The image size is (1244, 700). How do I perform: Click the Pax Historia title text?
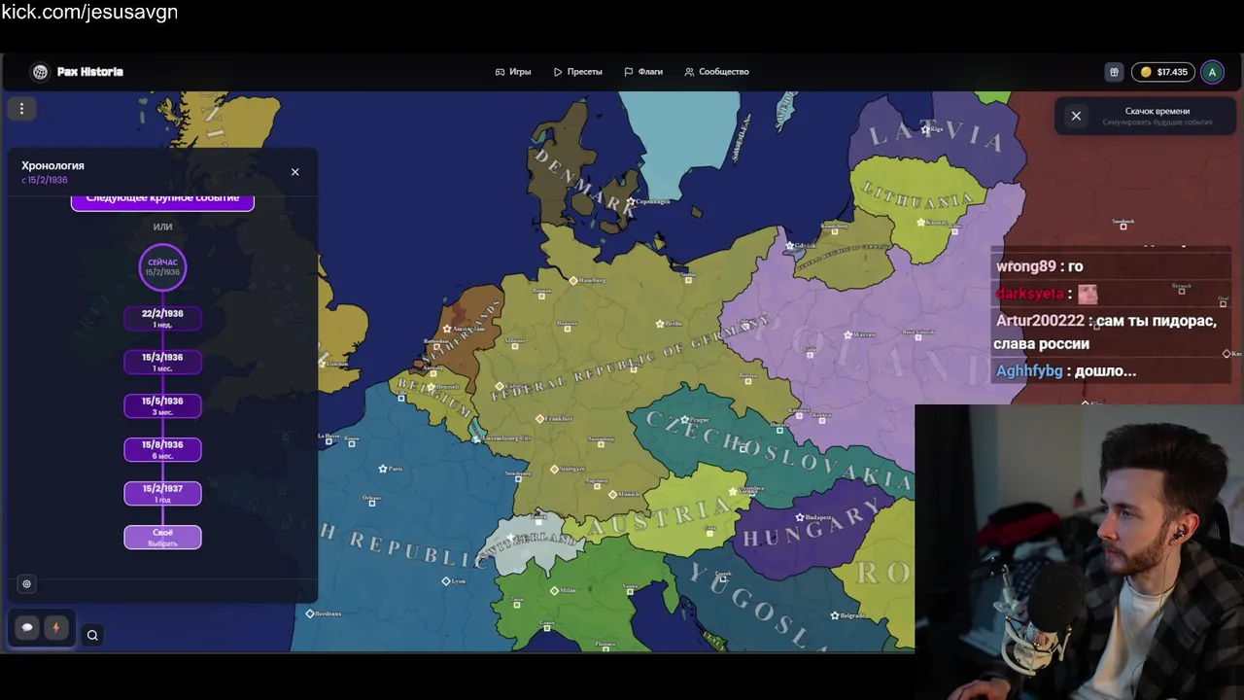90,72
